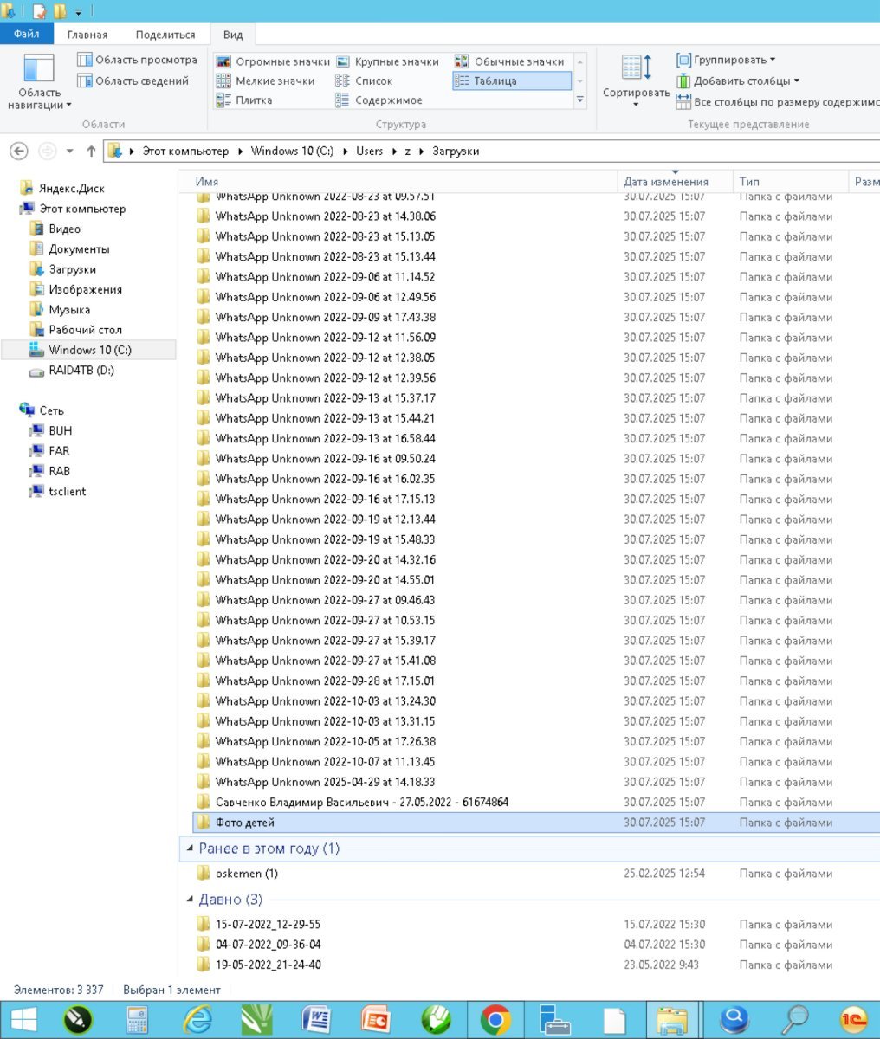
Task: Open the Область навигации pane button
Action: tap(39, 82)
